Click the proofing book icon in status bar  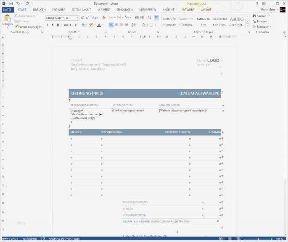coord(43,239)
